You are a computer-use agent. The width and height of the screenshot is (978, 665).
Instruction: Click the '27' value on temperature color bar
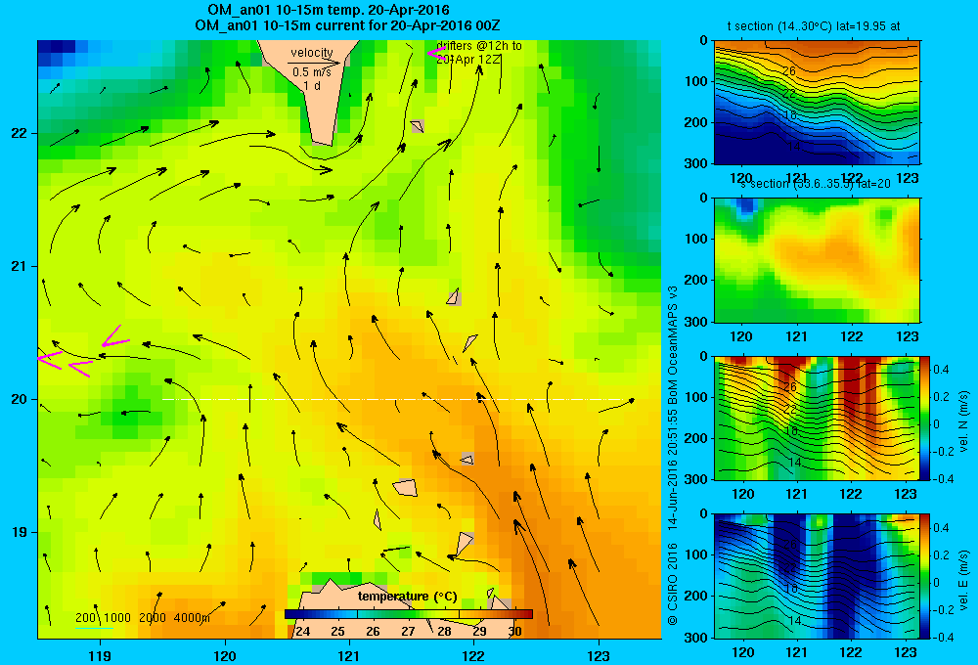point(408,632)
